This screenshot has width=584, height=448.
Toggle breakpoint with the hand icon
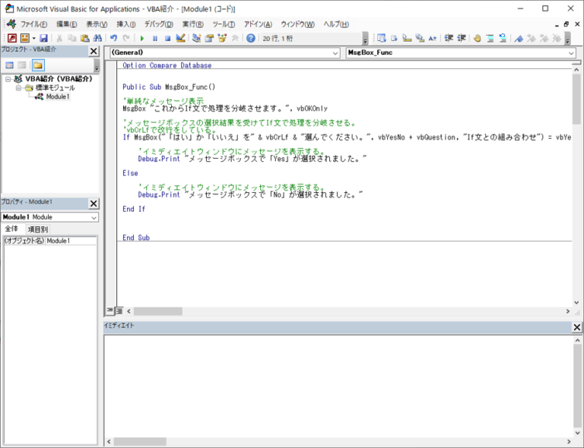[x=477, y=38]
